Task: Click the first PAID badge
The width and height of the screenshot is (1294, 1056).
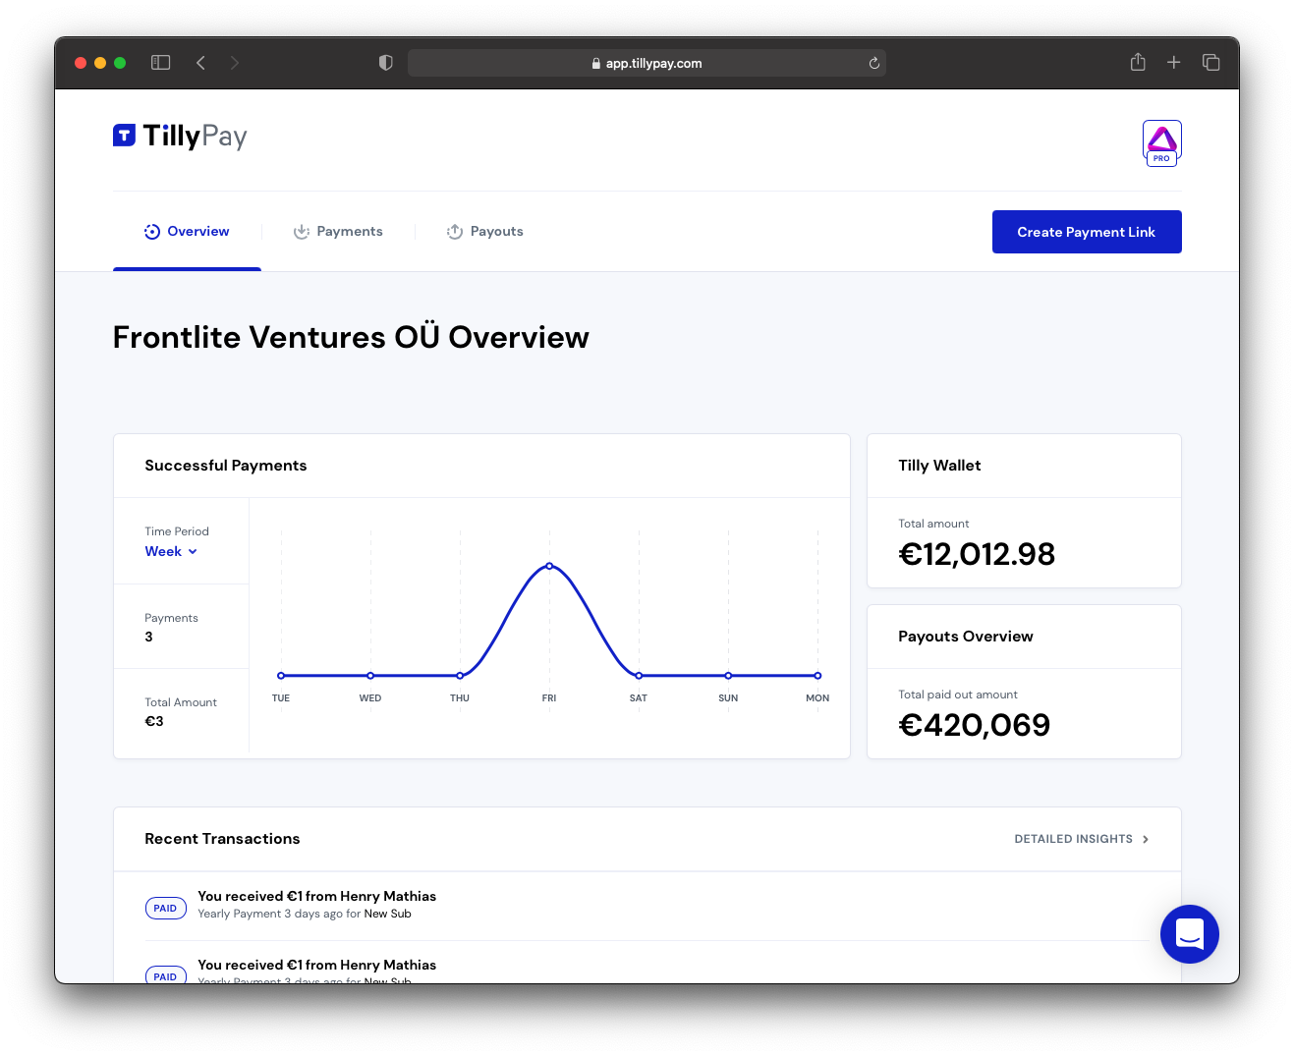Action: (x=165, y=909)
